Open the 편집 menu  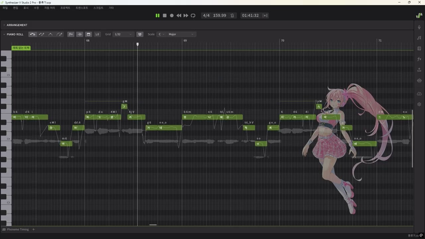click(16, 8)
